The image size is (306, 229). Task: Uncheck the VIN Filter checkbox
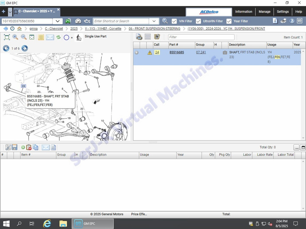(x=174, y=21)
